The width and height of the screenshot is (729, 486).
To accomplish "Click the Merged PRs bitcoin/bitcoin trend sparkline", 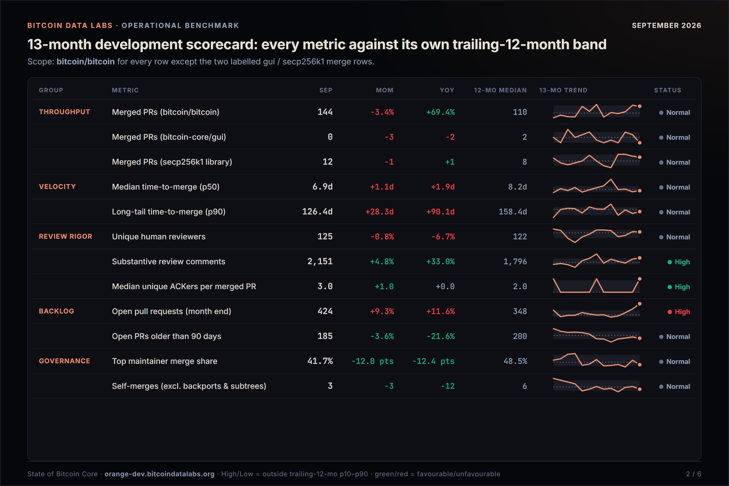I will coord(597,111).
